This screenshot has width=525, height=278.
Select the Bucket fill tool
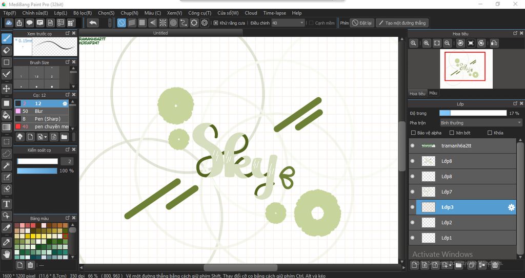coord(6,115)
